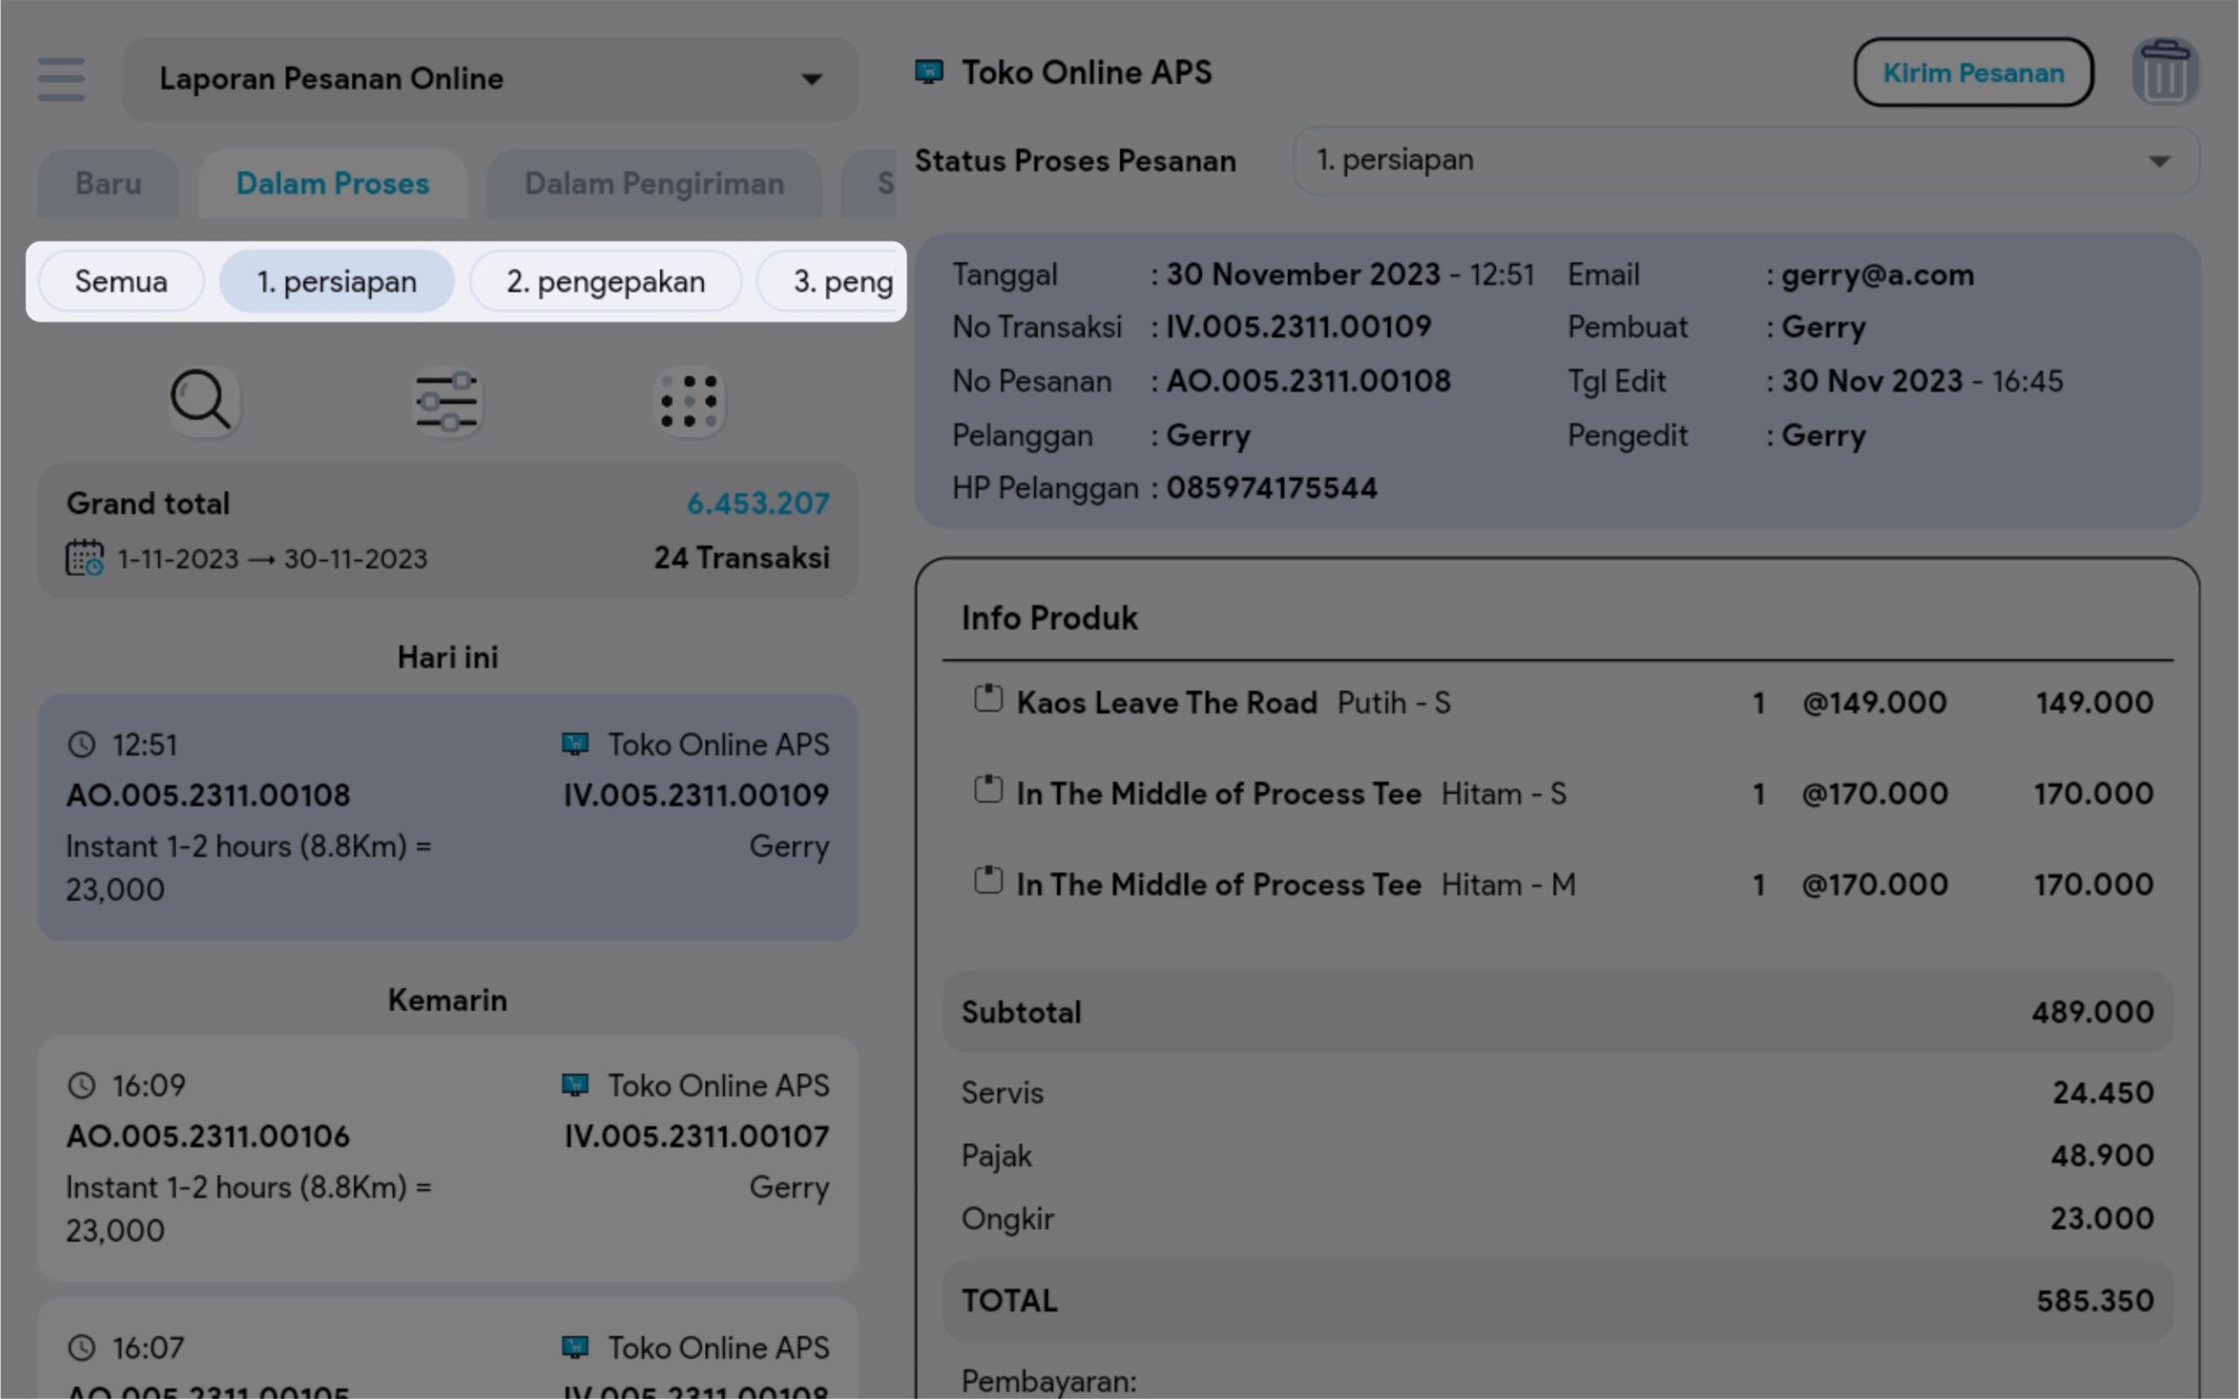
Task: Click the arrow on the status persiapan combo box
Action: 2159,162
